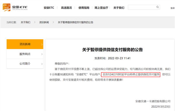The image size is (175, 111).
Task: Click the chevron beside 资讯新闻 sidebar
Action: (42, 44)
